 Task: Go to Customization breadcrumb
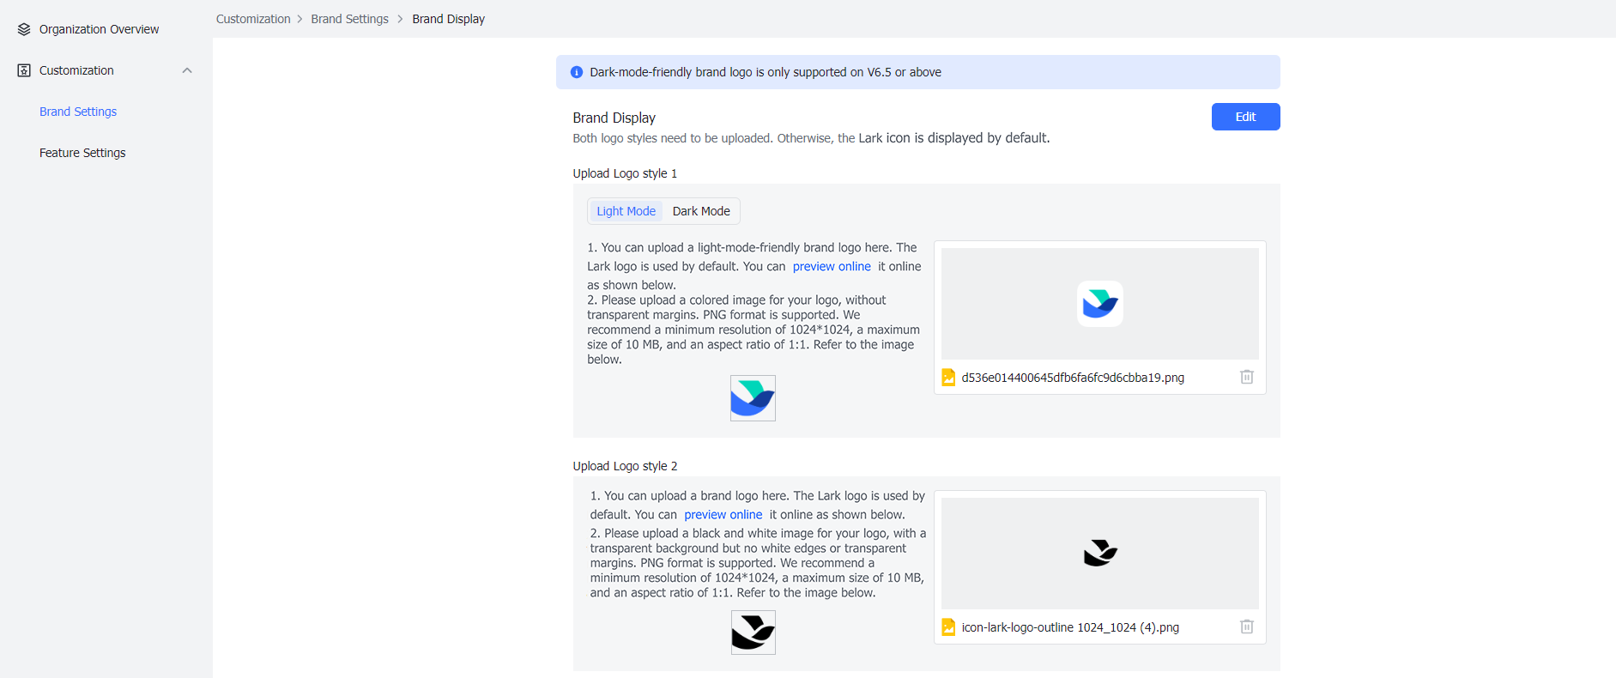coord(253,19)
